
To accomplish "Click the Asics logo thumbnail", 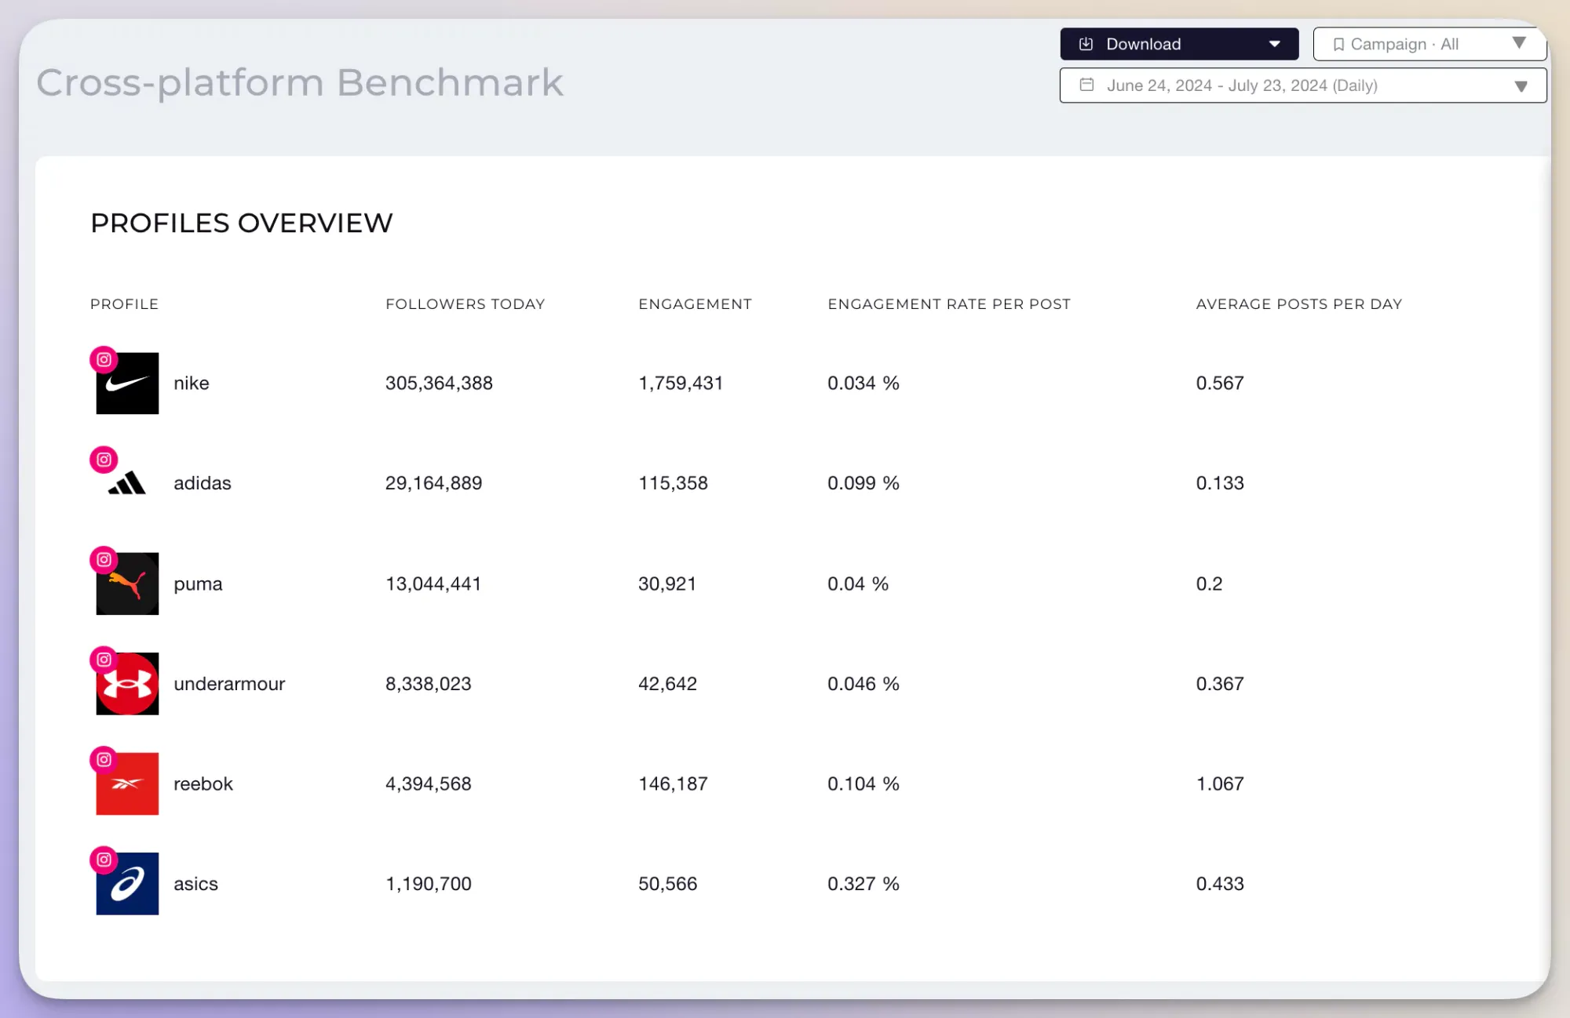I will 127,884.
